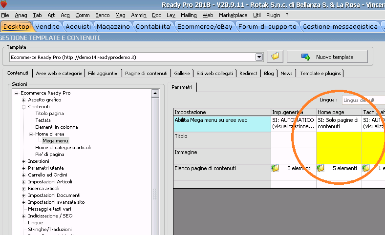This screenshot has height=235, width=385.
Task: Select the Parametri tab
Action: [x=182, y=87]
